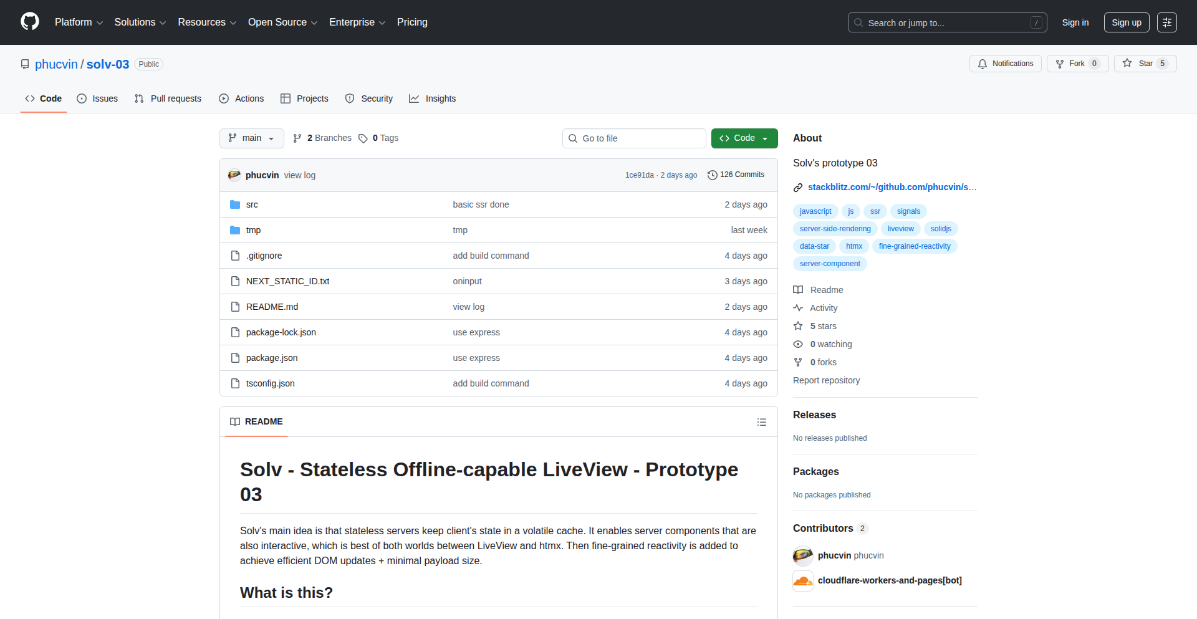1197x619 pixels.
Task: Expand the Platform menu
Action: pyautogui.click(x=79, y=22)
